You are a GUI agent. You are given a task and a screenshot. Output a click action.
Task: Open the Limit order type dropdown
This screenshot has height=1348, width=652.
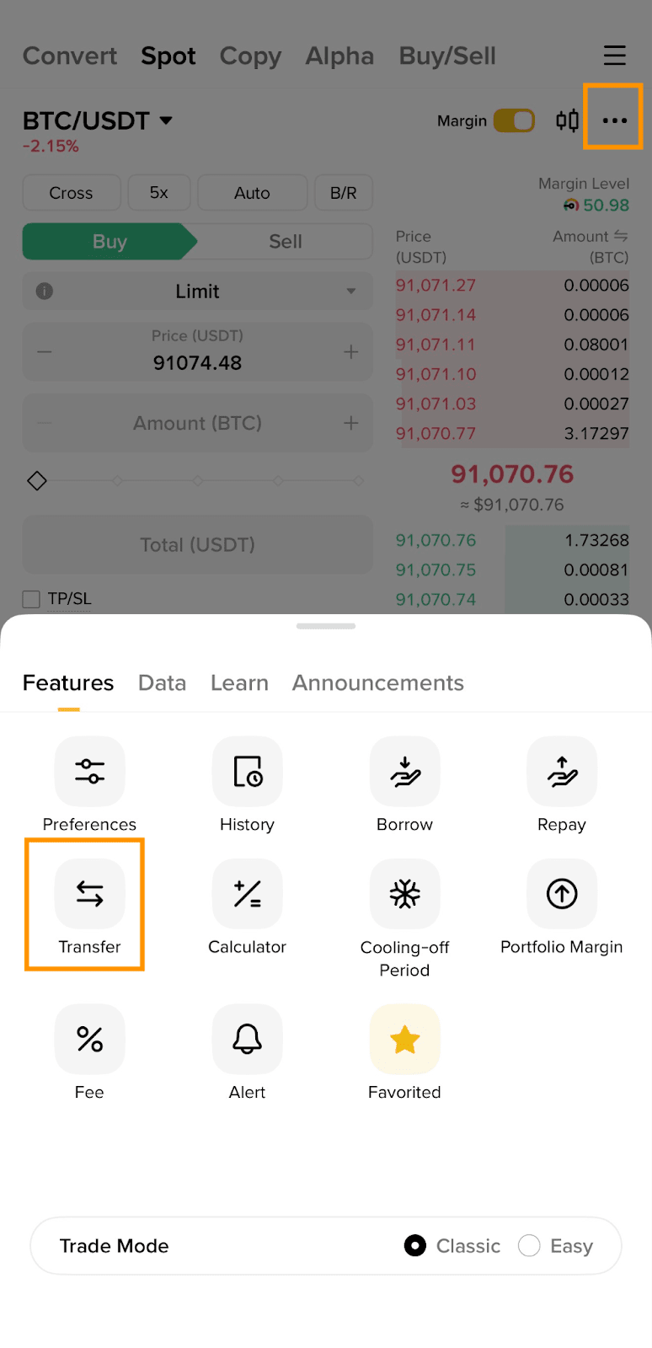point(197,292)
